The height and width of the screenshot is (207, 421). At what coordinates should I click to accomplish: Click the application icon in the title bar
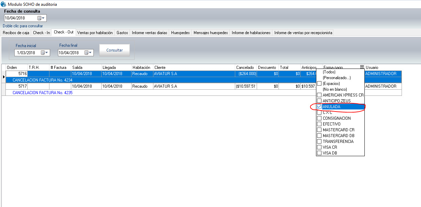(3, 4)
